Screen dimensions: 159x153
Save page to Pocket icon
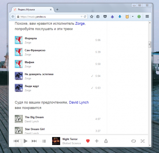point(105,16)
